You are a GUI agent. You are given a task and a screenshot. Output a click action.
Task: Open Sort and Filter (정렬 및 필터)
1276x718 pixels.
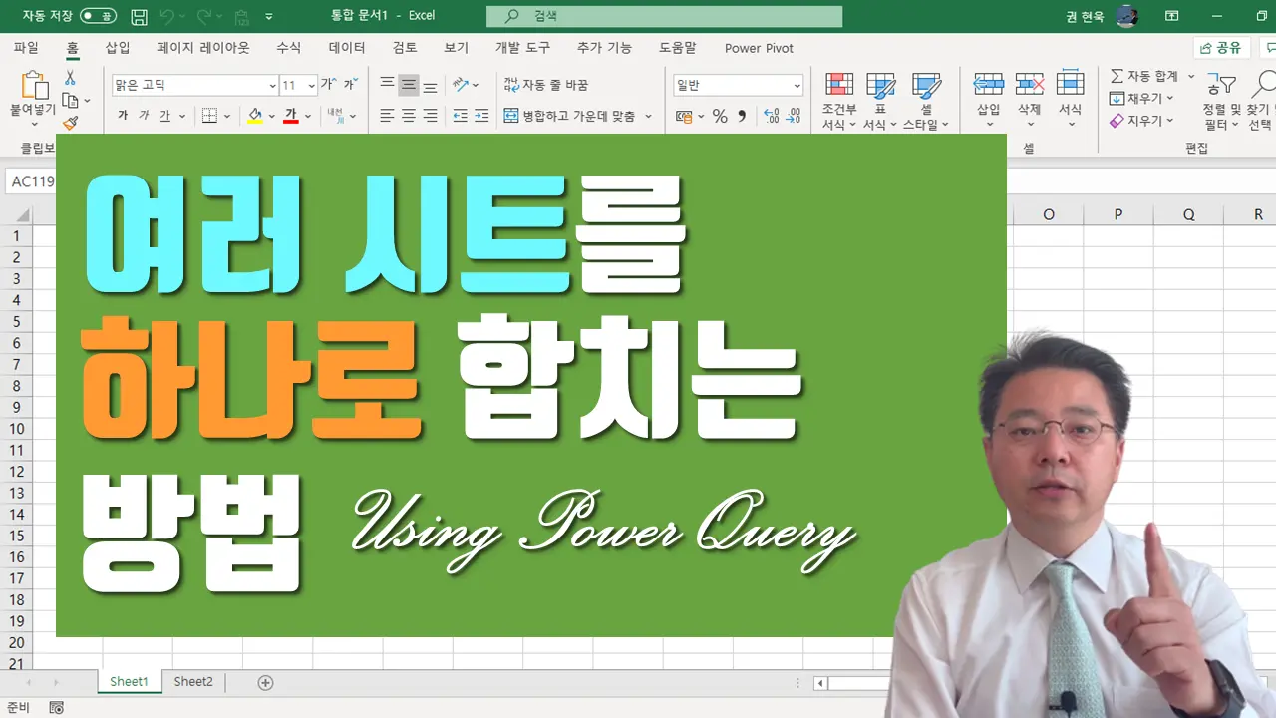(1221, 102)
